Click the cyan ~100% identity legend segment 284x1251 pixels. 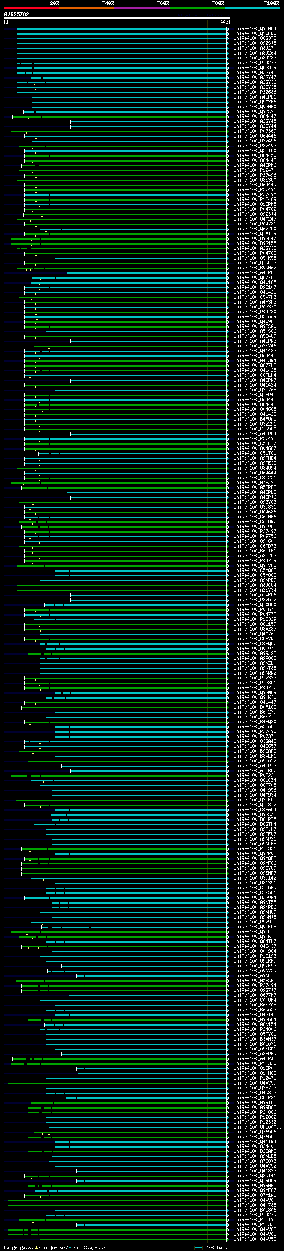pos(252,8)
